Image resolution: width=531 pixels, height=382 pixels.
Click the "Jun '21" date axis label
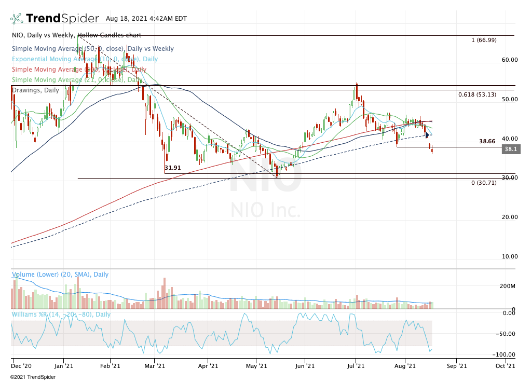coord(305,366)
